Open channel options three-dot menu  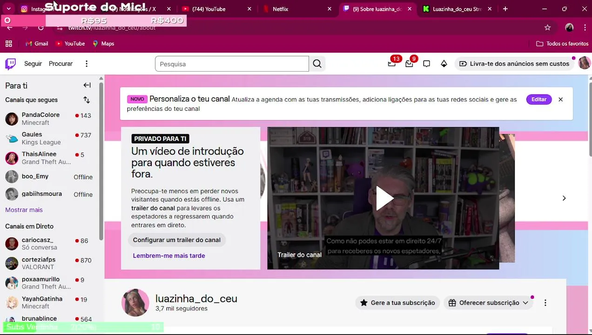click(545, 303)
